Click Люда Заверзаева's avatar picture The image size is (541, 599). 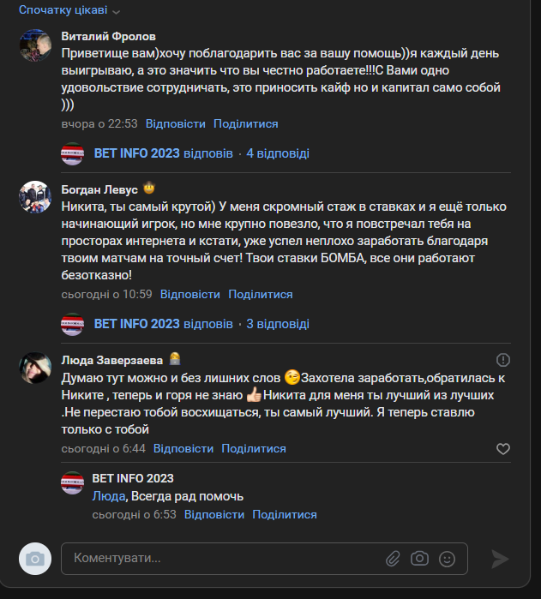coord(35,368)
